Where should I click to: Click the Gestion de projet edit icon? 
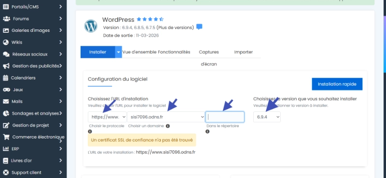(x=6, y=125)
